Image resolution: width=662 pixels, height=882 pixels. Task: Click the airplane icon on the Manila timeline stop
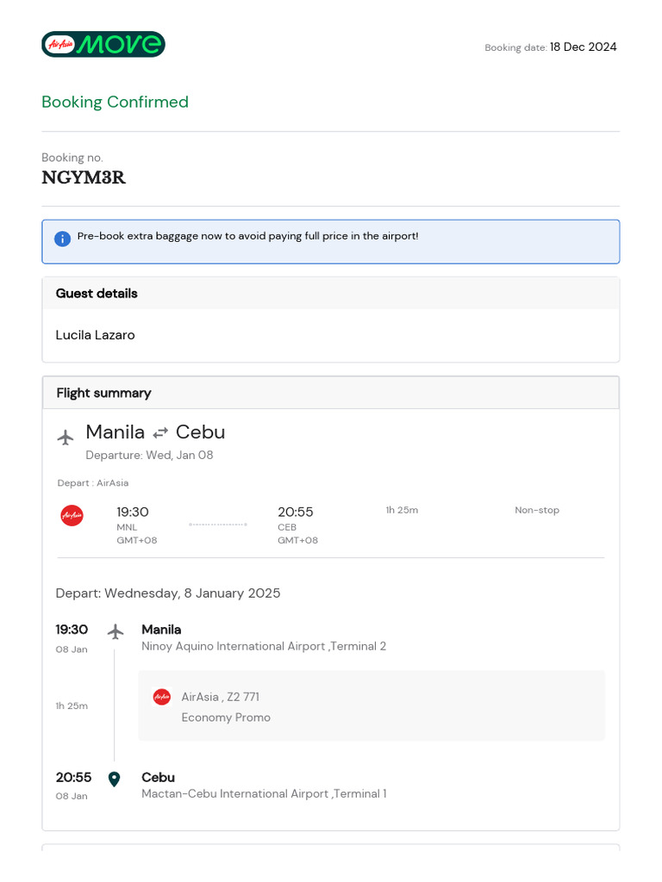(116, 631)
